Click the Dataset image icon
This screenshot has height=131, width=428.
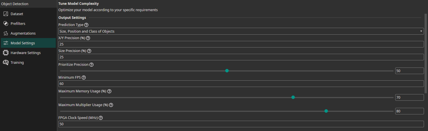click(x=5, y=14)
